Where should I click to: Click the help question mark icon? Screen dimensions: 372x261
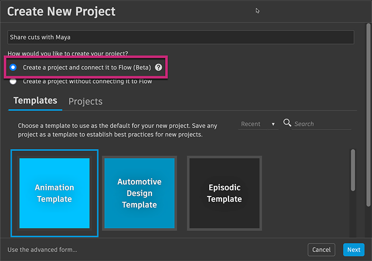tap(158, 67)
